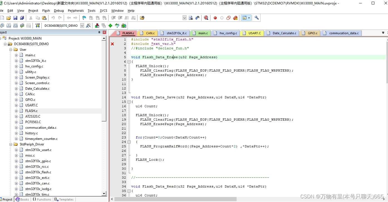388x202 pixels.
Task: Undo the last edit
Action: tap(53, 18)
